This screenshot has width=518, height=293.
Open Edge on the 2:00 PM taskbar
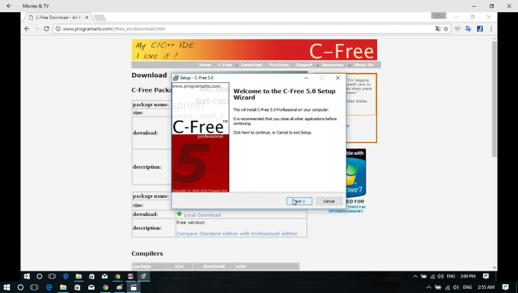click(65, 276)
